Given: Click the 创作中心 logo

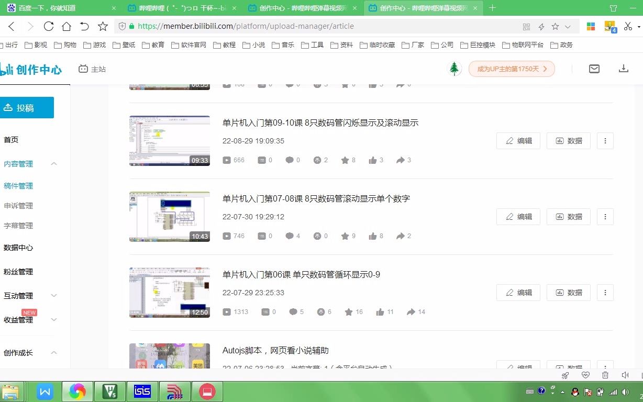Looking at the screenshot, I should click(x=31, y=69).
